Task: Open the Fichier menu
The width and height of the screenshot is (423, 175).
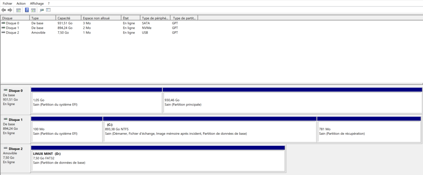Action: pyautogui.click(x=8, y=3)
